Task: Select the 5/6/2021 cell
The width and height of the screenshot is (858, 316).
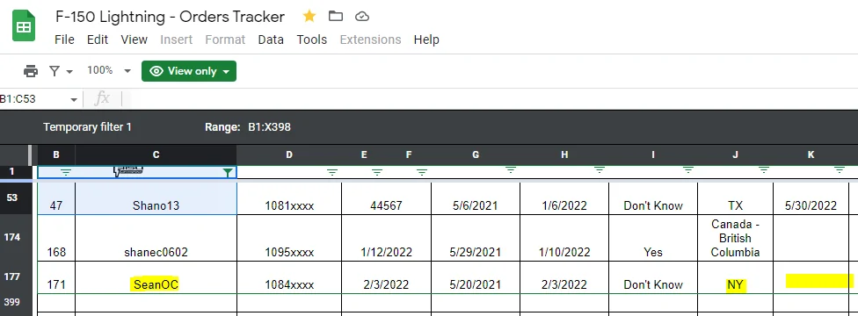Action: pos(476,198)
